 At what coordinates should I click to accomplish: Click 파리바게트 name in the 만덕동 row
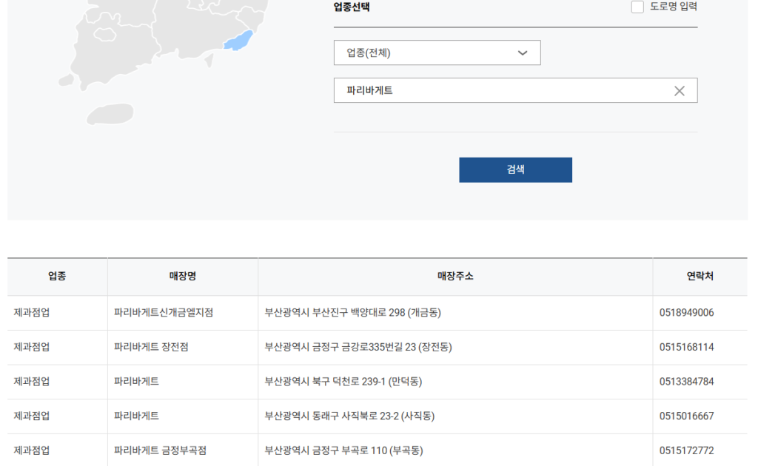click(136, 382)
